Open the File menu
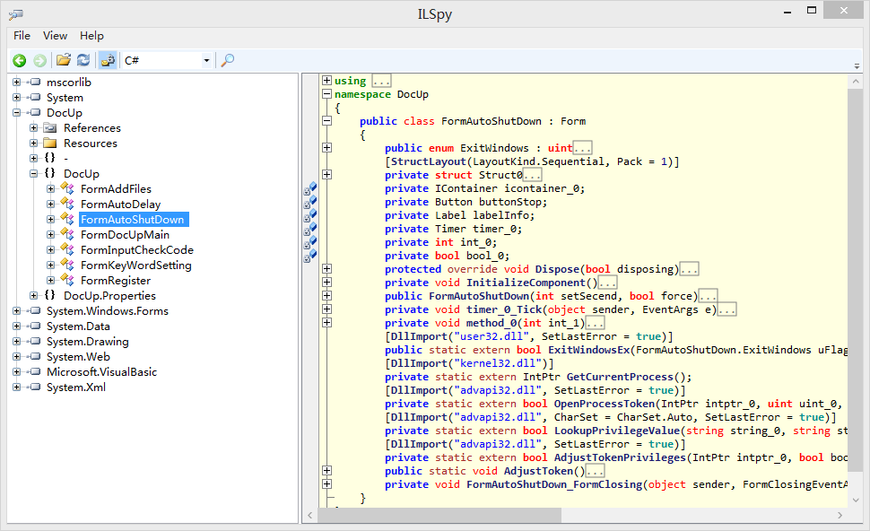 pyautogui.click(x=22, y=36)
